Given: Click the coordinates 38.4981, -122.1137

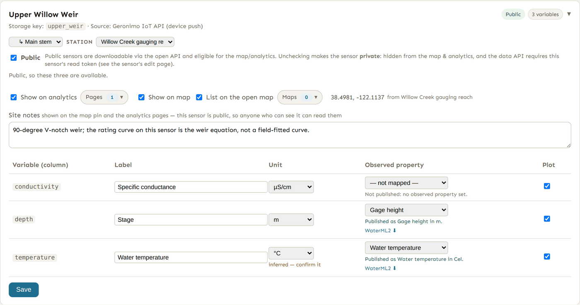Looking at the screenshot, I should (x=358, y=98).
